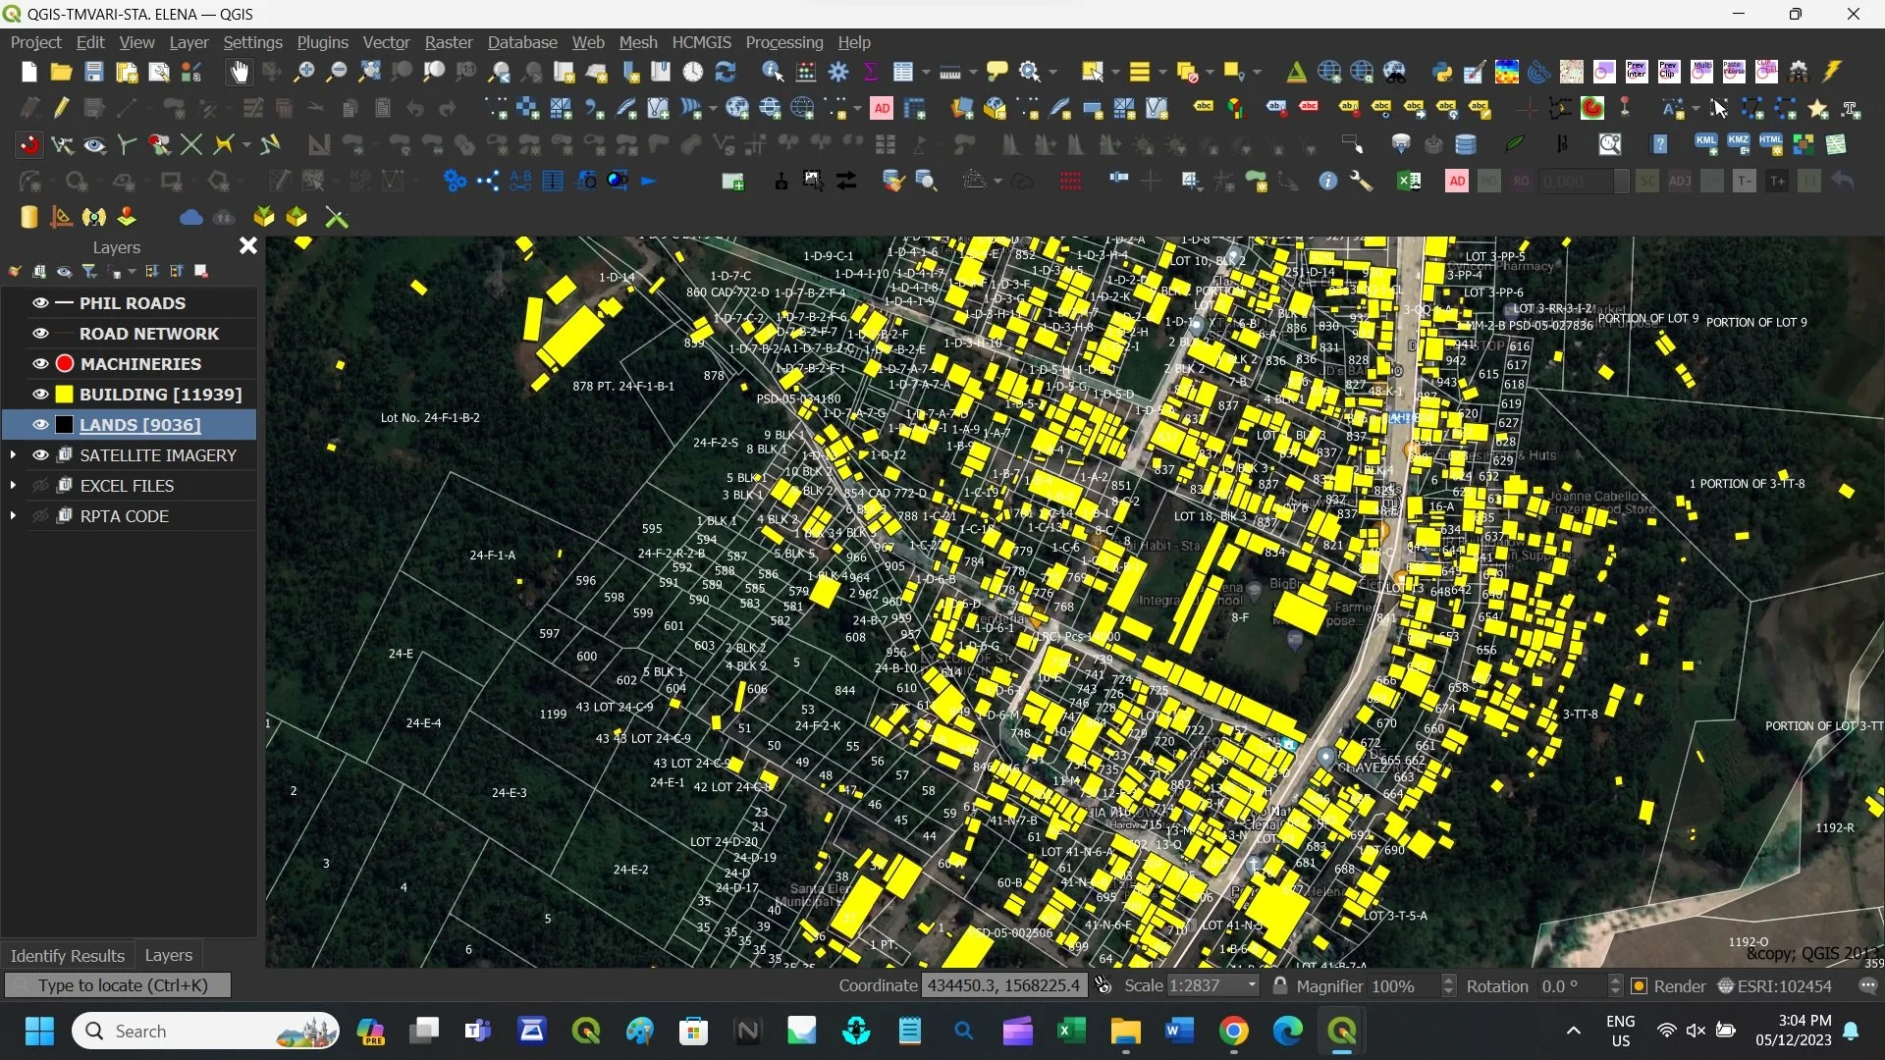
Task: Hide the PHIL ROADS layer
Action: tap(40, 303)
